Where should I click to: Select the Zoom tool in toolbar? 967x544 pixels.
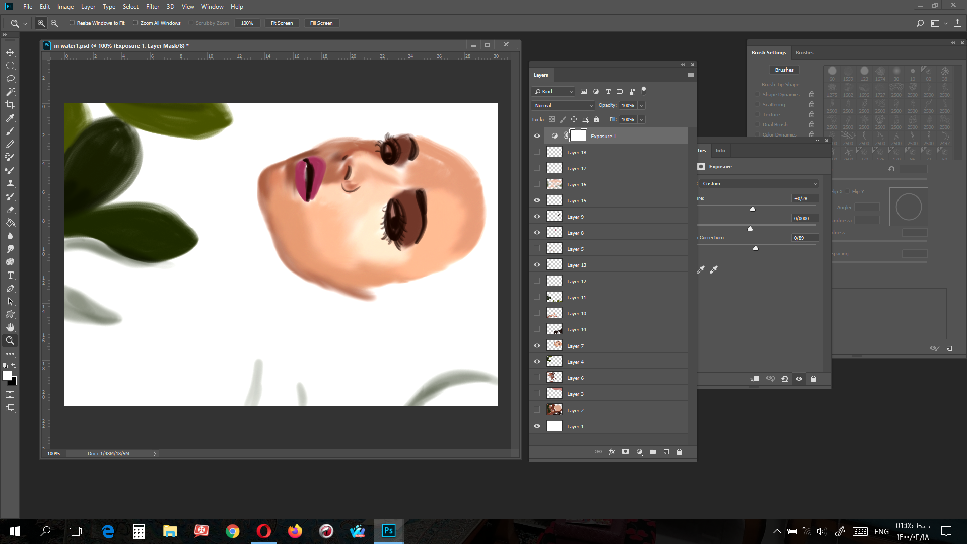(10, 341)
